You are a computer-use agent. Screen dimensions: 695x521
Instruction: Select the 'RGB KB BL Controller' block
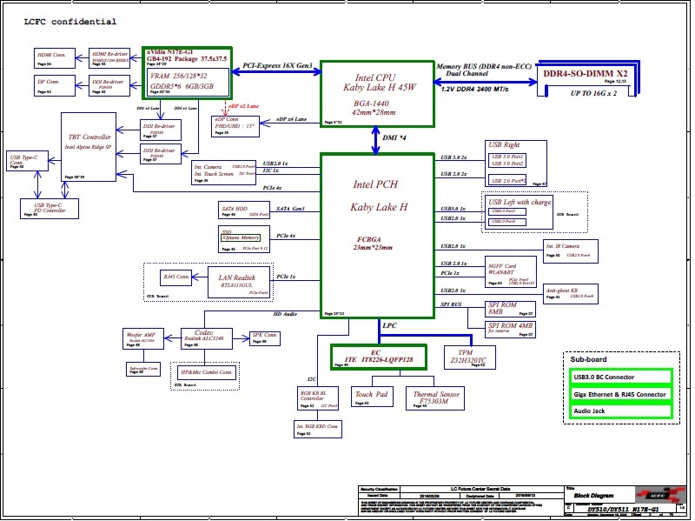[318, 397]
